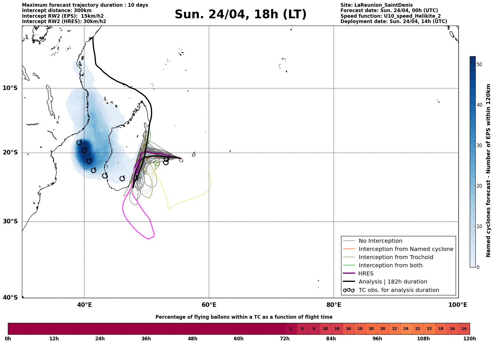Click the 80°E longitude axis label
The width and height of the screenshot is (494, 344).
[x=334, y=305]
